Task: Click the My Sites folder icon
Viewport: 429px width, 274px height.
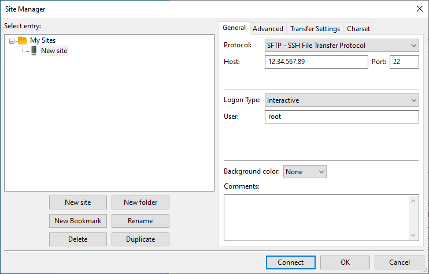Action: [23, 40]
